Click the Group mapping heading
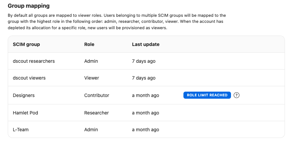The height and width of the screenshot is (144, 291). [28, 6]
